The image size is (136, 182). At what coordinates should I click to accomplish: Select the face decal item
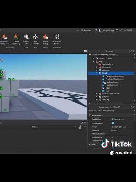point(107,91)
